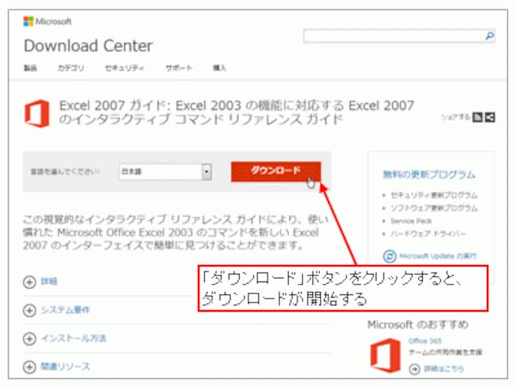Click the Office logo beside Excel 2007 title
Viewport: 516px width, 387px height.
[37, 114]
